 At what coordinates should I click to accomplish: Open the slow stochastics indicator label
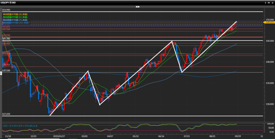click(x=18, y=126)
